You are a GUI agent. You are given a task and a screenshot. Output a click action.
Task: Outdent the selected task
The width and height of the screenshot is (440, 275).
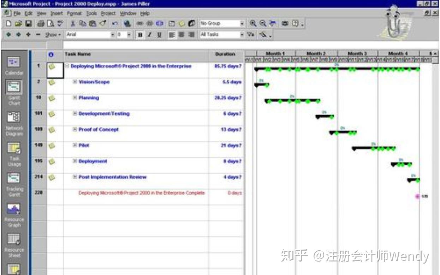click(x=8, y=35)
